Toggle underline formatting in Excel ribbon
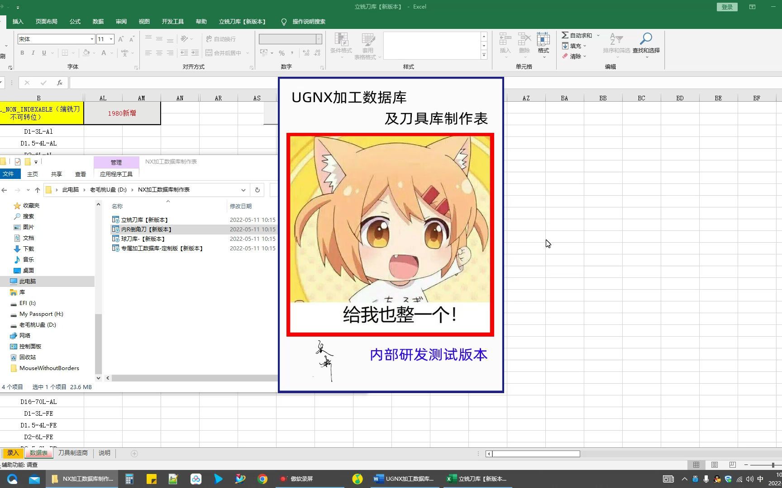The height and width of the screenshot is (488, 782). (44, 53)
